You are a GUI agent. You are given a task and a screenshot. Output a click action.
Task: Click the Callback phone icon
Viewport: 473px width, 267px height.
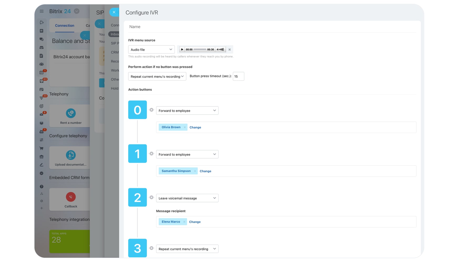pos(71,197)
